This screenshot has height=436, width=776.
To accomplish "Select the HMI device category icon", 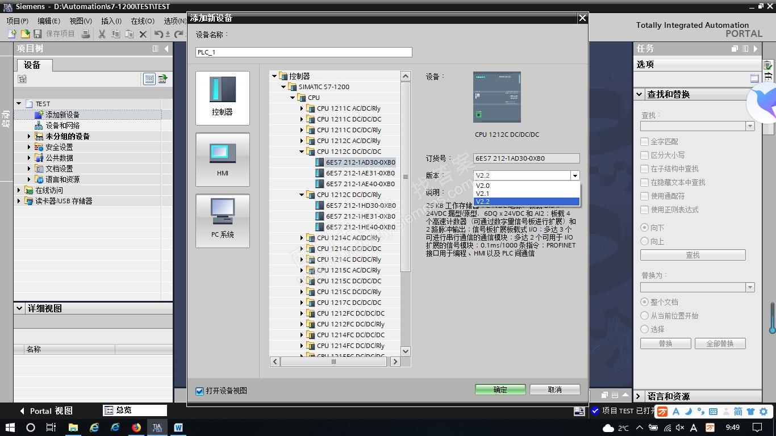I will click(x=223, y=160).
